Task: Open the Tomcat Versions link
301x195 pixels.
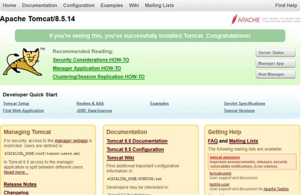Action: tap(239, 111)
